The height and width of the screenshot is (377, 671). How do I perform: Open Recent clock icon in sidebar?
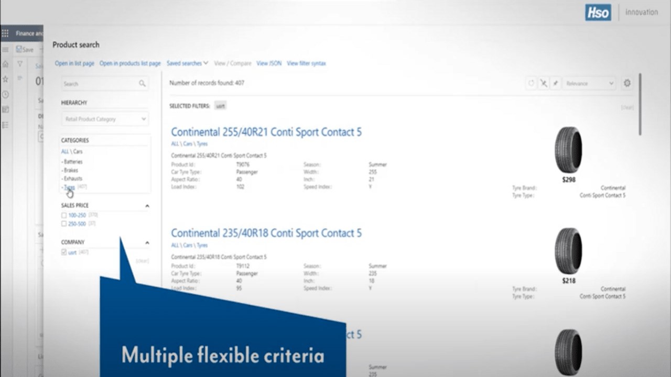[x=5, y=94]
